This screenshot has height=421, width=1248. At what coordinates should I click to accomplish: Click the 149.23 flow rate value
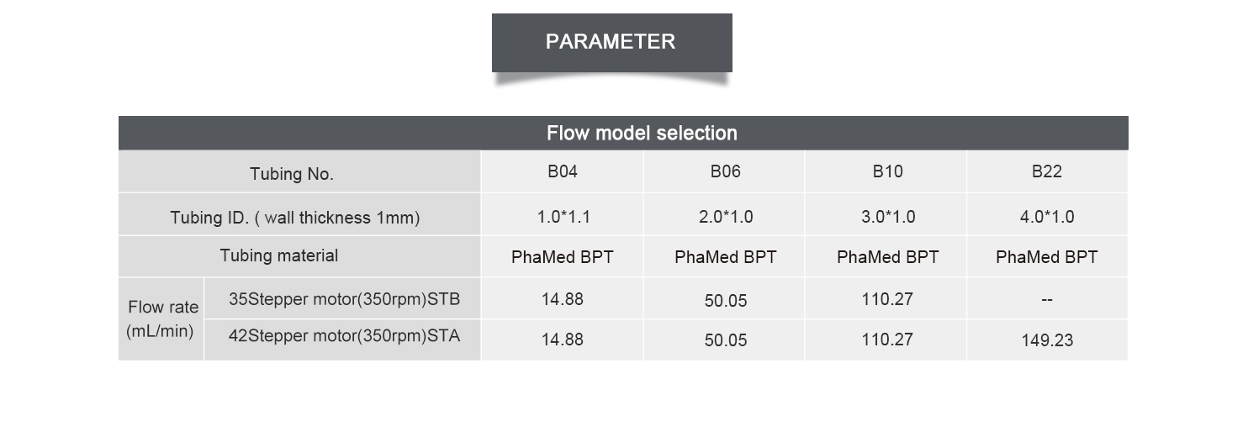pos(1047,340)
